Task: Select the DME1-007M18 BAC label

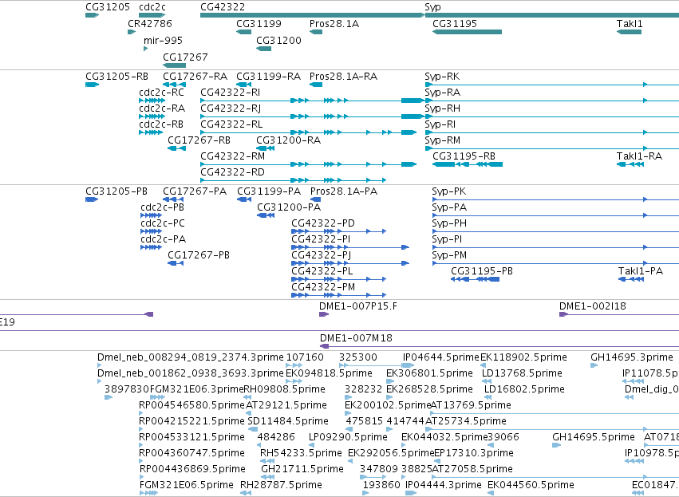Action: pyautogui.click(x=356, y=338)
